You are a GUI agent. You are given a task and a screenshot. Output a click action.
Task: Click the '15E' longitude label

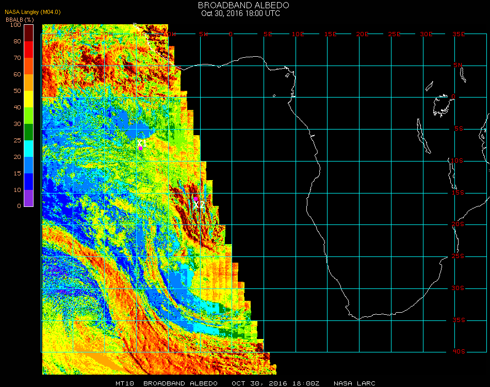coord(330,34)
